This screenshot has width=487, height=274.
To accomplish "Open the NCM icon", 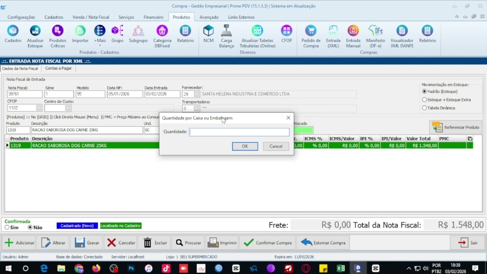I will click(208, 34).
